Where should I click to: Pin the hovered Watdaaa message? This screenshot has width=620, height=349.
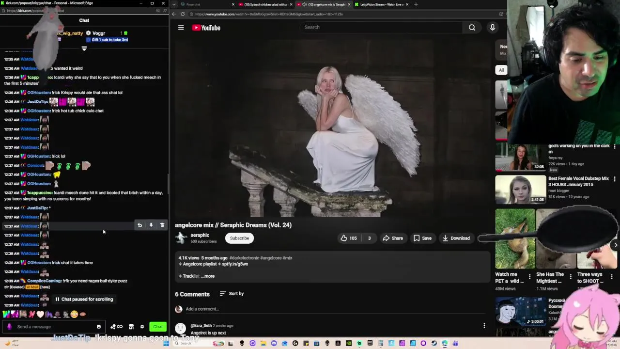pyautogui.click(x=151, y=225)
